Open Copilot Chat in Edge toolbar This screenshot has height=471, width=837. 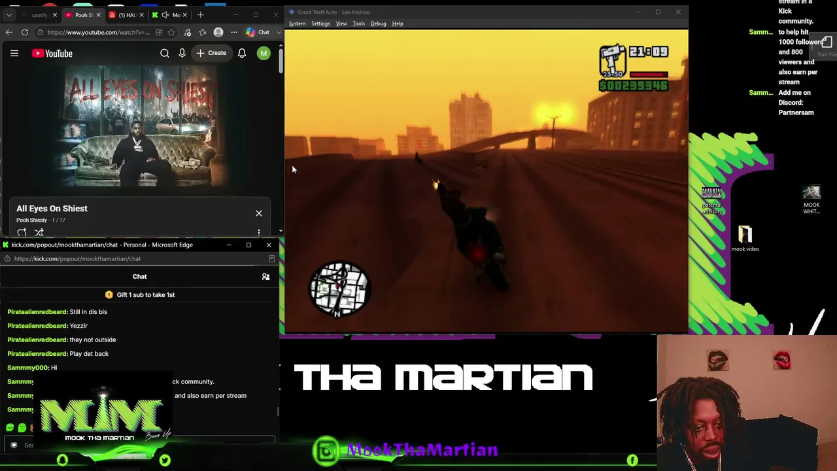258,32
